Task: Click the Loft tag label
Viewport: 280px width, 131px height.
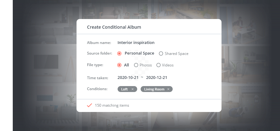Action: 124,89
